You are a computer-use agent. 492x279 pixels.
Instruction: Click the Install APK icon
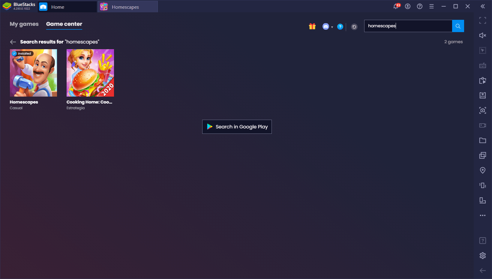pos(483,95)
